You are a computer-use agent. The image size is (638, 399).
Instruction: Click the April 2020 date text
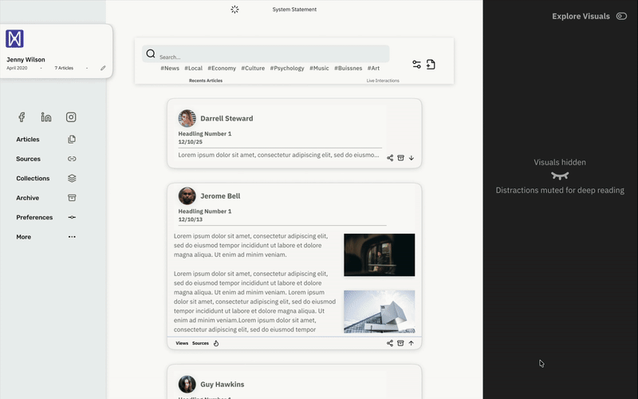coord(17,68)
